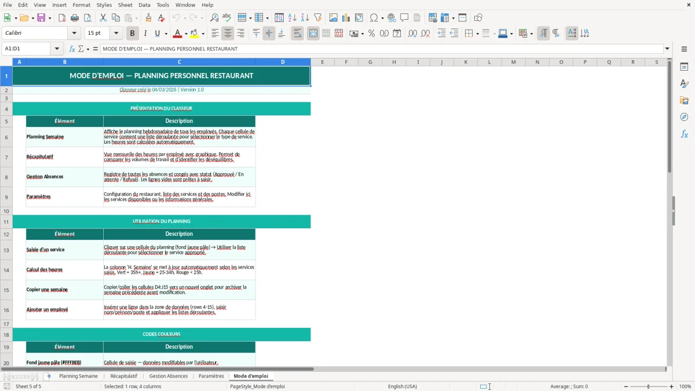Toggle Wrap Text
This screenshot has width=695, height=391.
point(297,34)
